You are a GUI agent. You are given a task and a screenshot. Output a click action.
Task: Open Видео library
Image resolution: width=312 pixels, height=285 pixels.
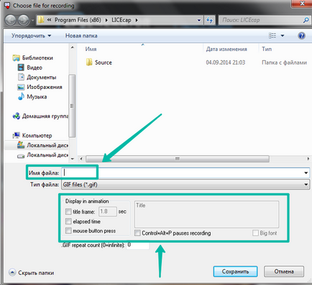click(30, 67)
